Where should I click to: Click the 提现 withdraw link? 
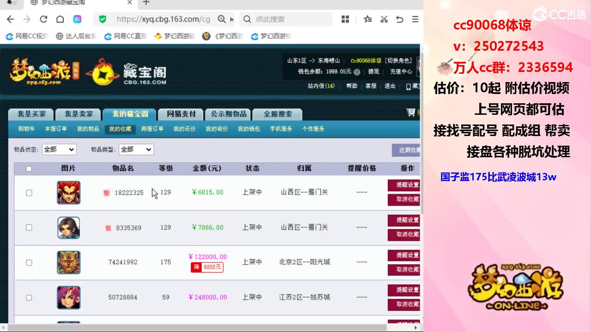(373, 72)
